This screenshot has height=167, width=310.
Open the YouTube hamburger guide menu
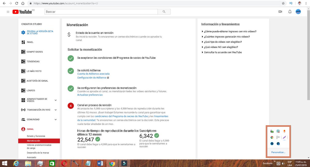tap(8, 12)
